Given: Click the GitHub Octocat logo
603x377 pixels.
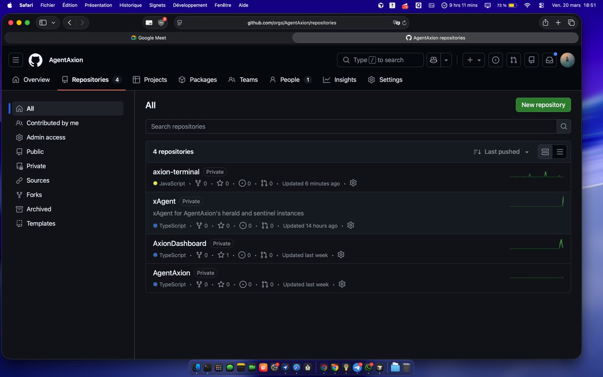Looking at the screenshot, I should [x=36, y=60].
